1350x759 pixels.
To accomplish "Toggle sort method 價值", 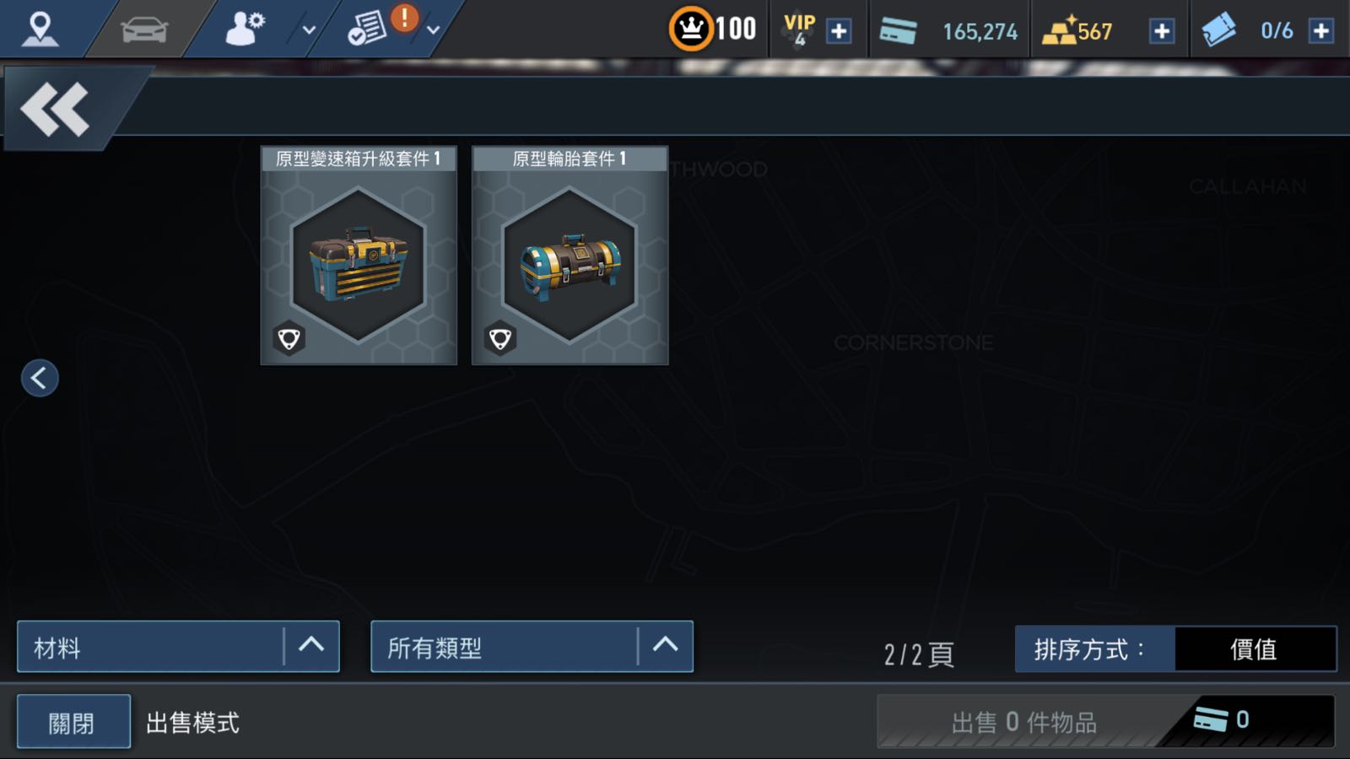I will 1254,649.
